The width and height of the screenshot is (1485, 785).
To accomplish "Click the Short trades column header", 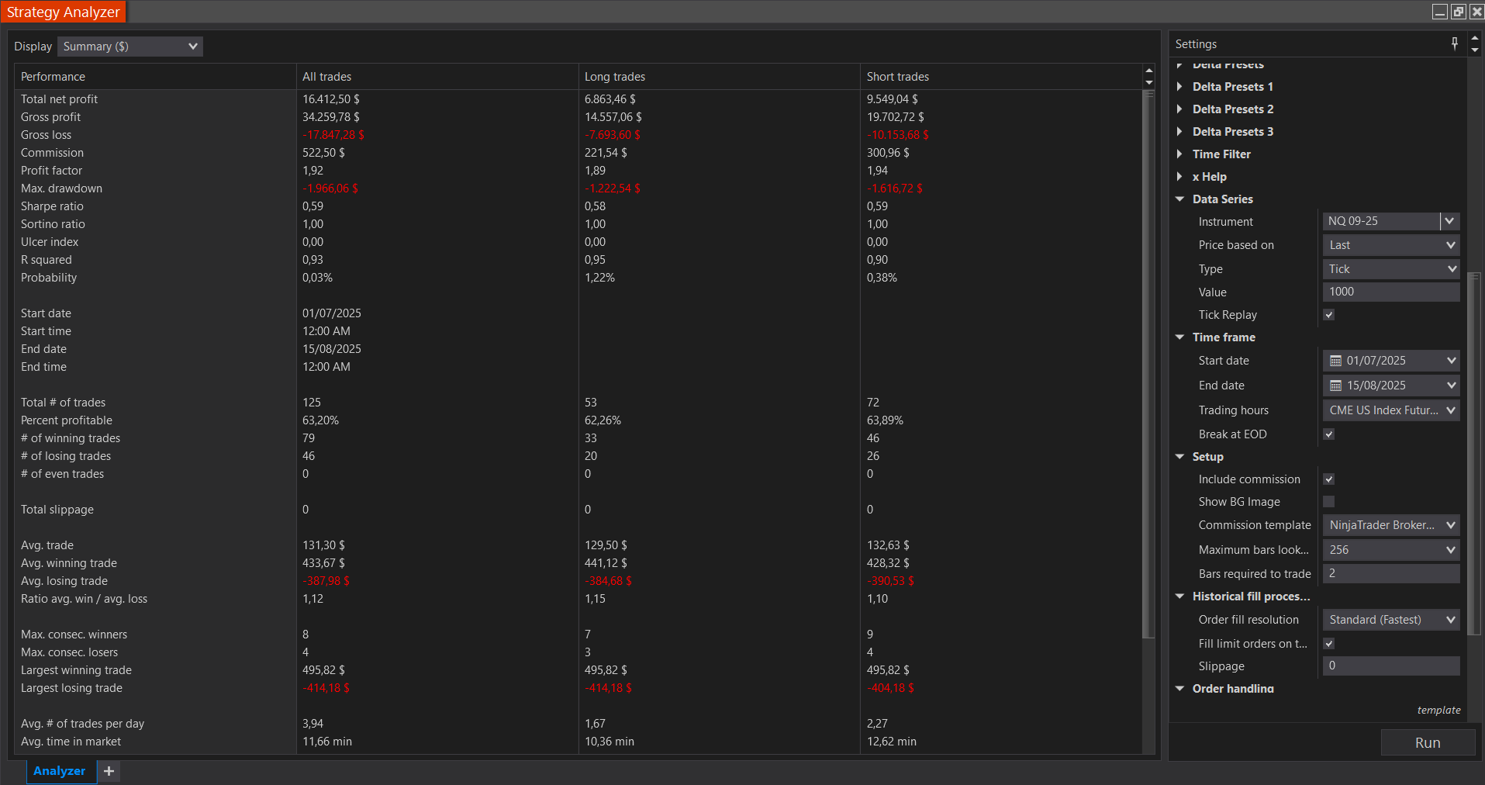I will coord(1001,77).
